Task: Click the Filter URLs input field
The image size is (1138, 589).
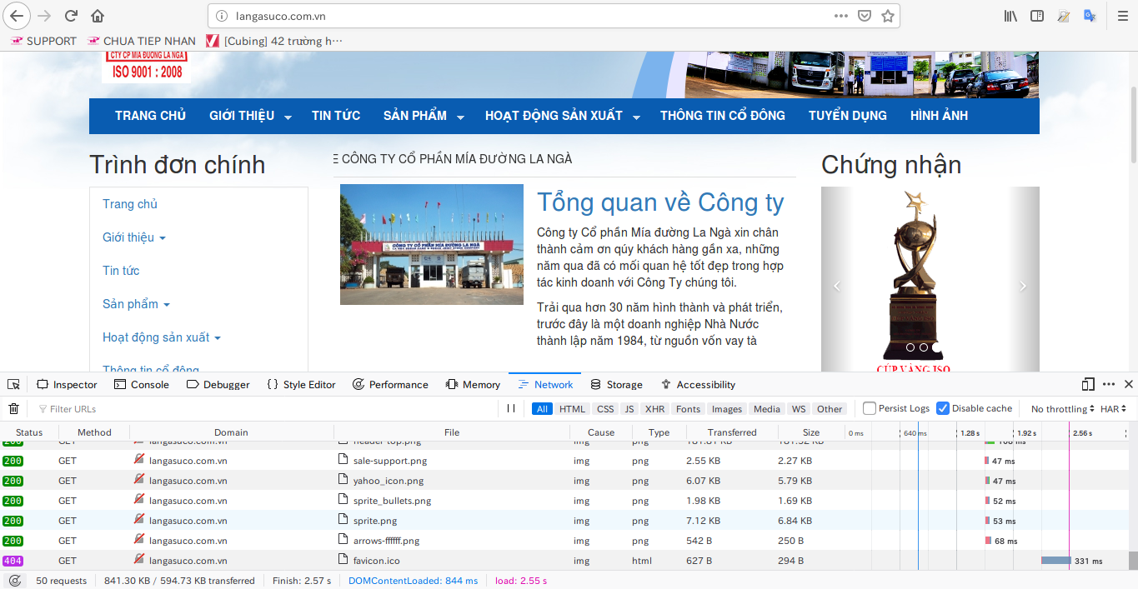Action: tap(267, 408)
